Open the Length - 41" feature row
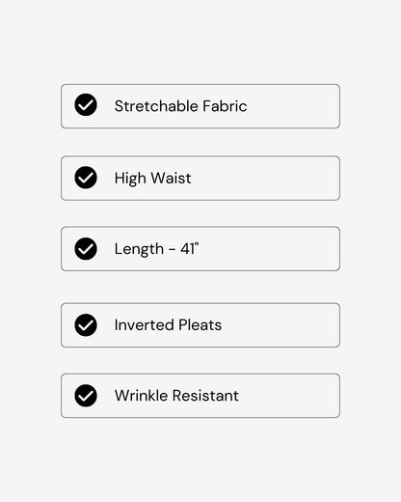This screenshot has width=401, height=502. (x=200, y=249)
